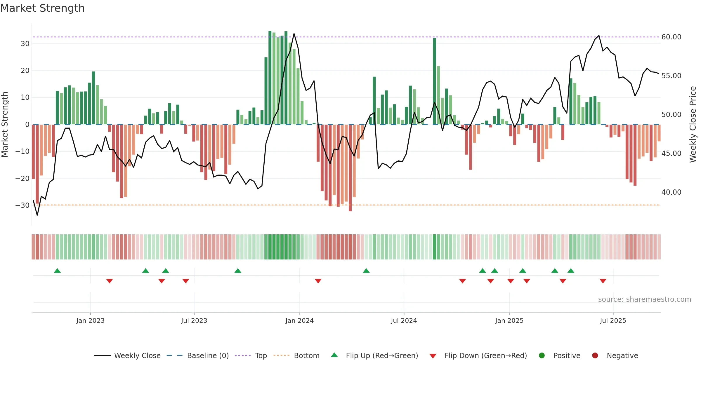Click the −20 left-axis tick label

pyautogui.click(x=22, y=178)
